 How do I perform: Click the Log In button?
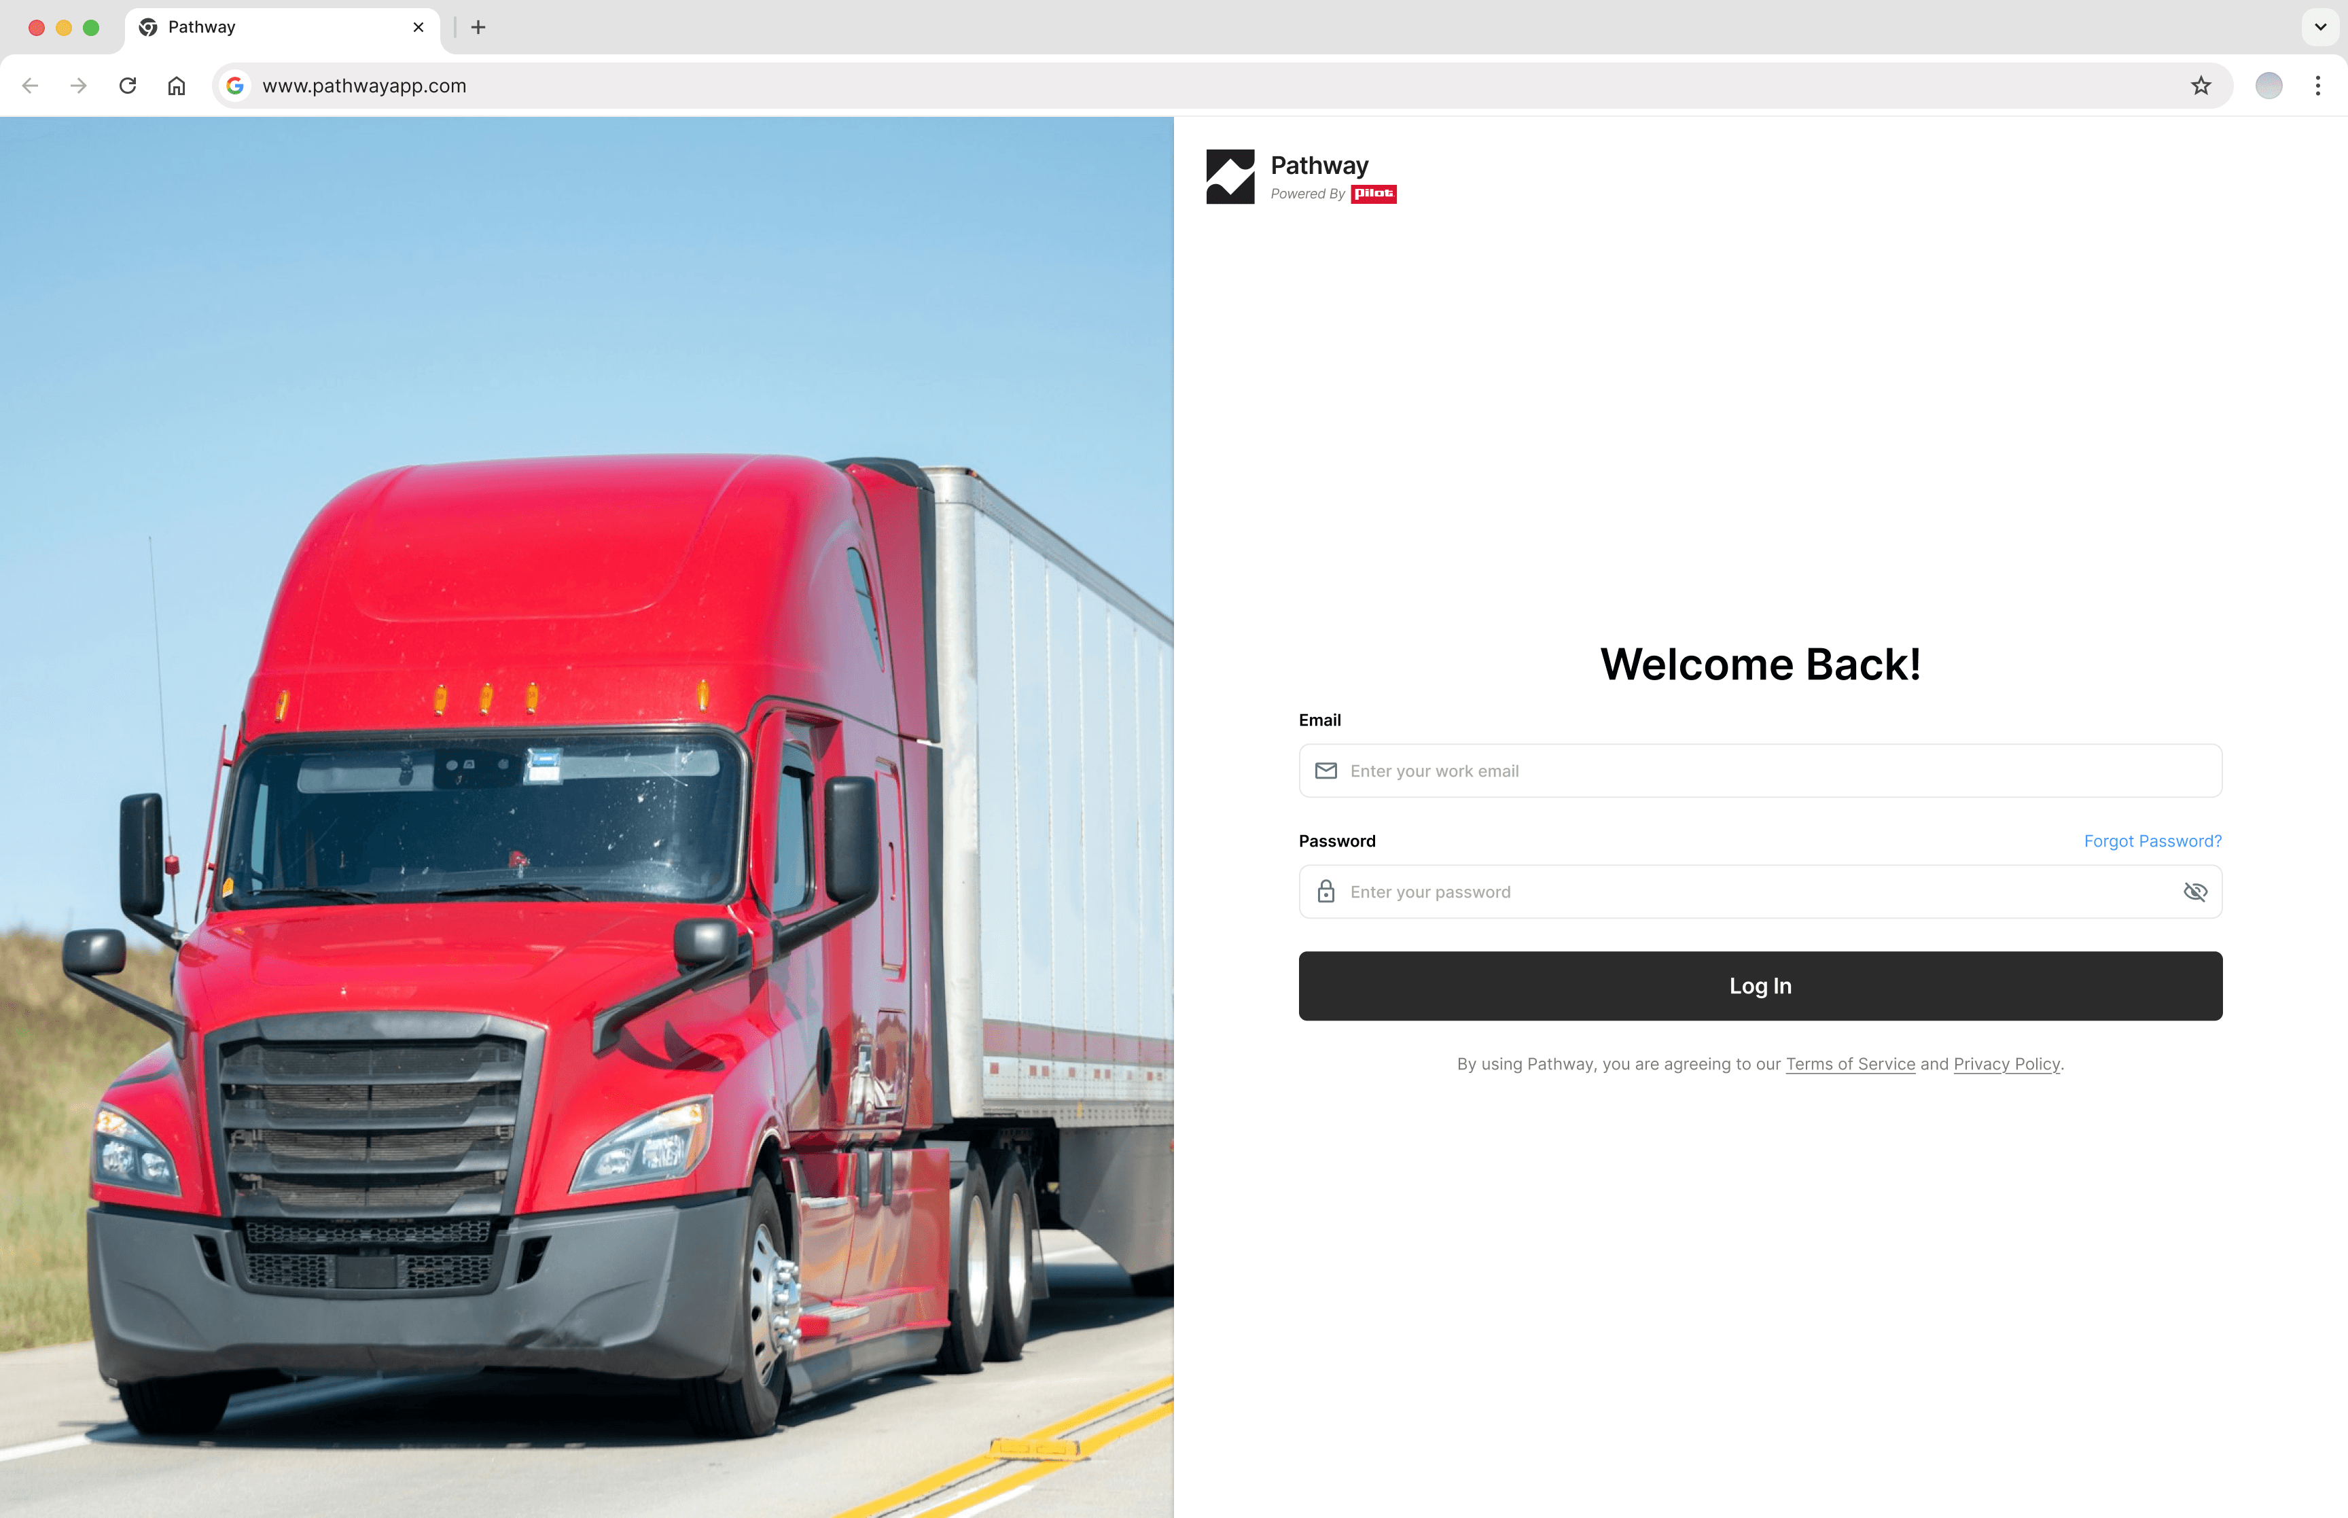coord(1760,986)
